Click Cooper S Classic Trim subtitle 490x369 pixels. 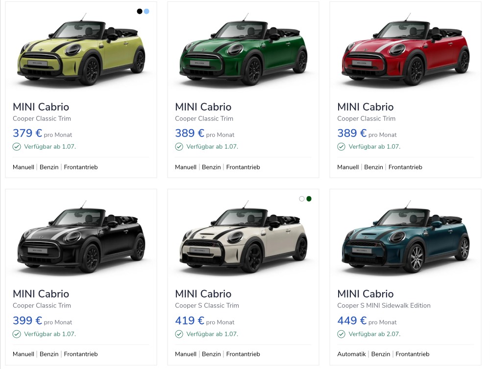tap(207, 306)
